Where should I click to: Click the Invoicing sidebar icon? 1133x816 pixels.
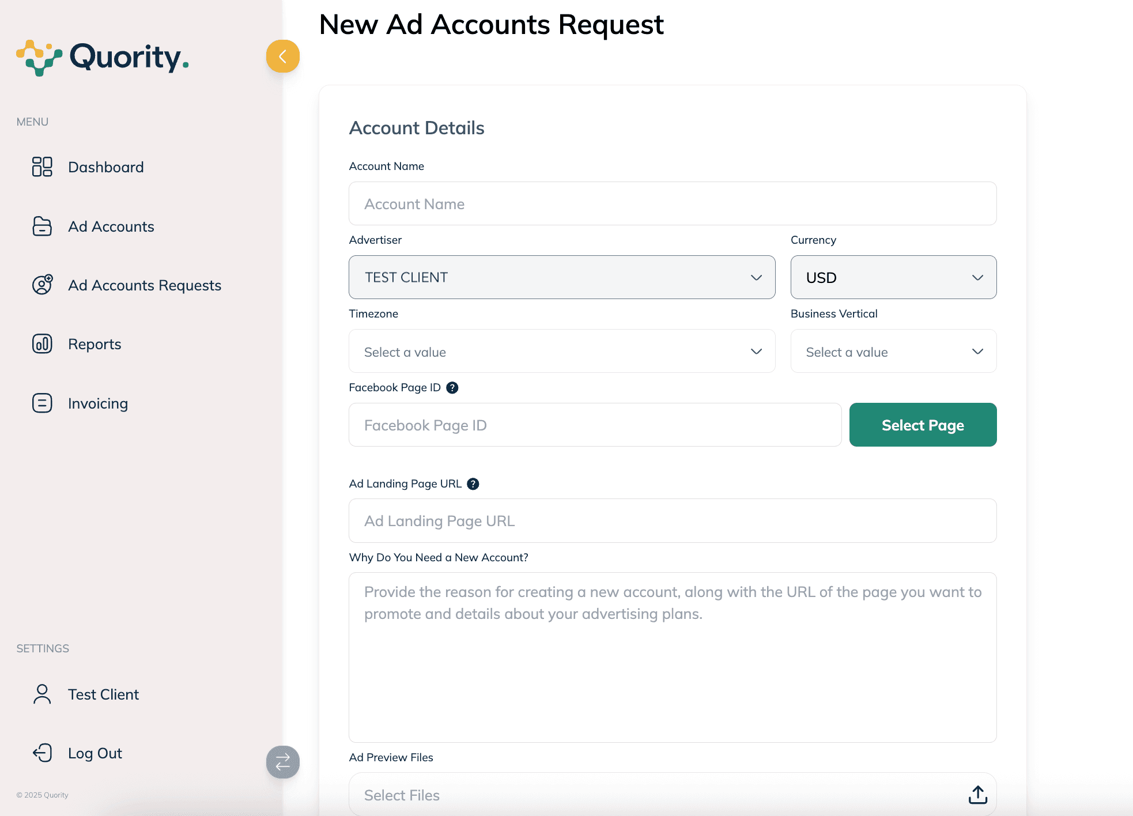(42, 403)
